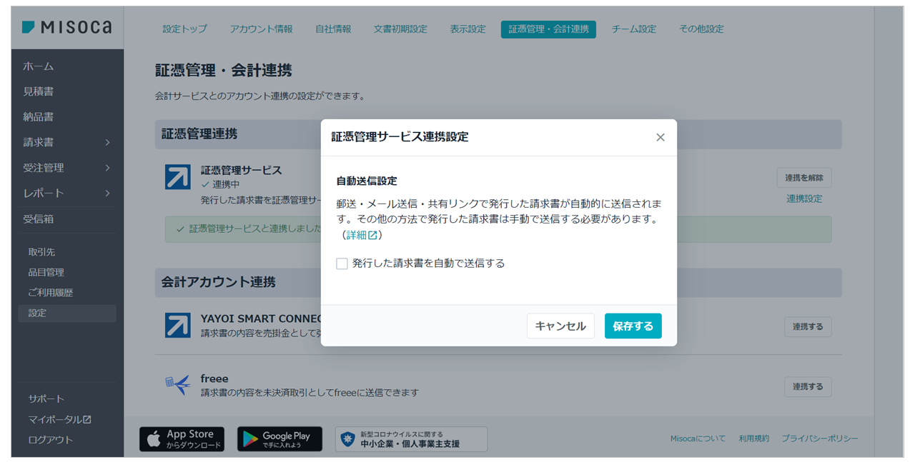The image size is (915, 462).
Task: Switch to the アカウント情報 tab
Action: pos(261,29)
